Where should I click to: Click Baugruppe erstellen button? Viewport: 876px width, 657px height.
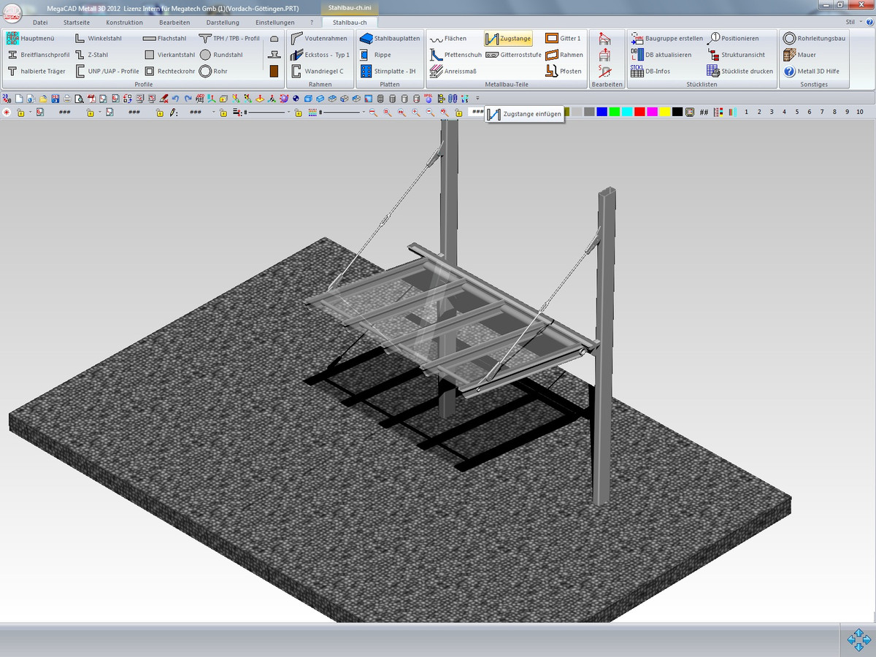coord(667,39)
